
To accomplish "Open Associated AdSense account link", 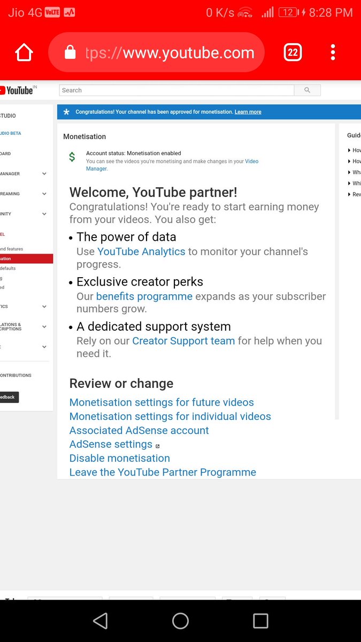I will (139, 430).
